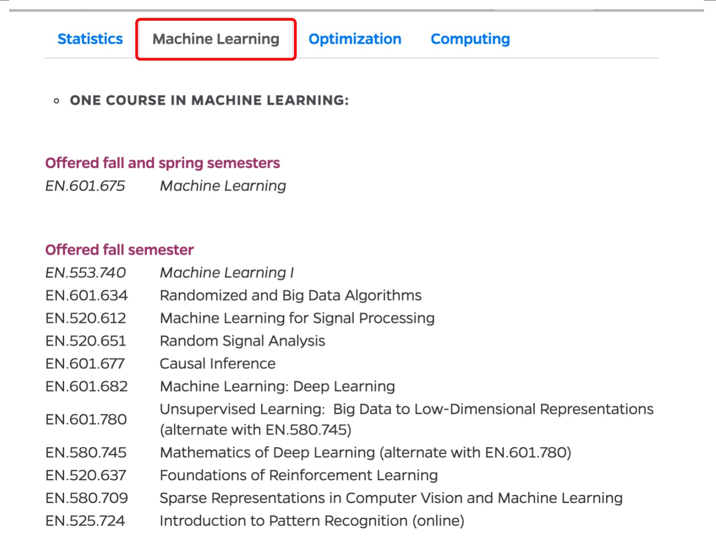Click course code EN.601.675
Image resolution: width=716 pixels, height=542 pixels.
coord(85,186)
